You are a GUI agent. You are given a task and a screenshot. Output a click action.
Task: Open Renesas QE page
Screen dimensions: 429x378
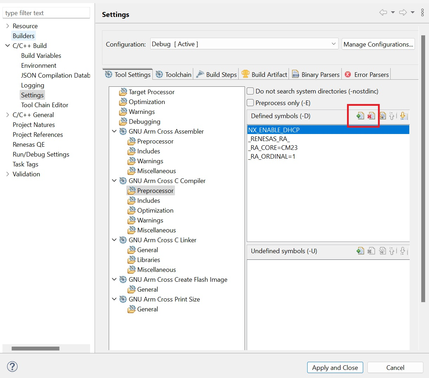(29, 144)
